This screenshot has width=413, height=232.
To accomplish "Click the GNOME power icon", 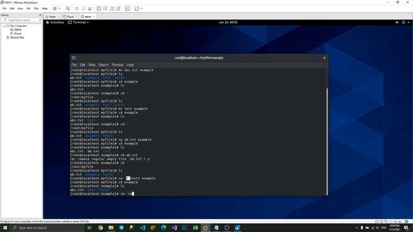I will point(403,23).
